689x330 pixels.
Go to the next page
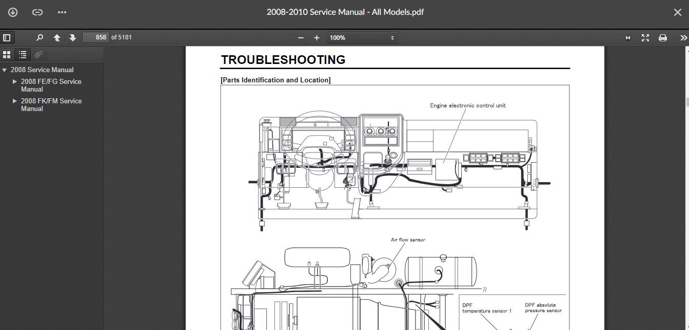pyautogui.click(x=73, y=37)
